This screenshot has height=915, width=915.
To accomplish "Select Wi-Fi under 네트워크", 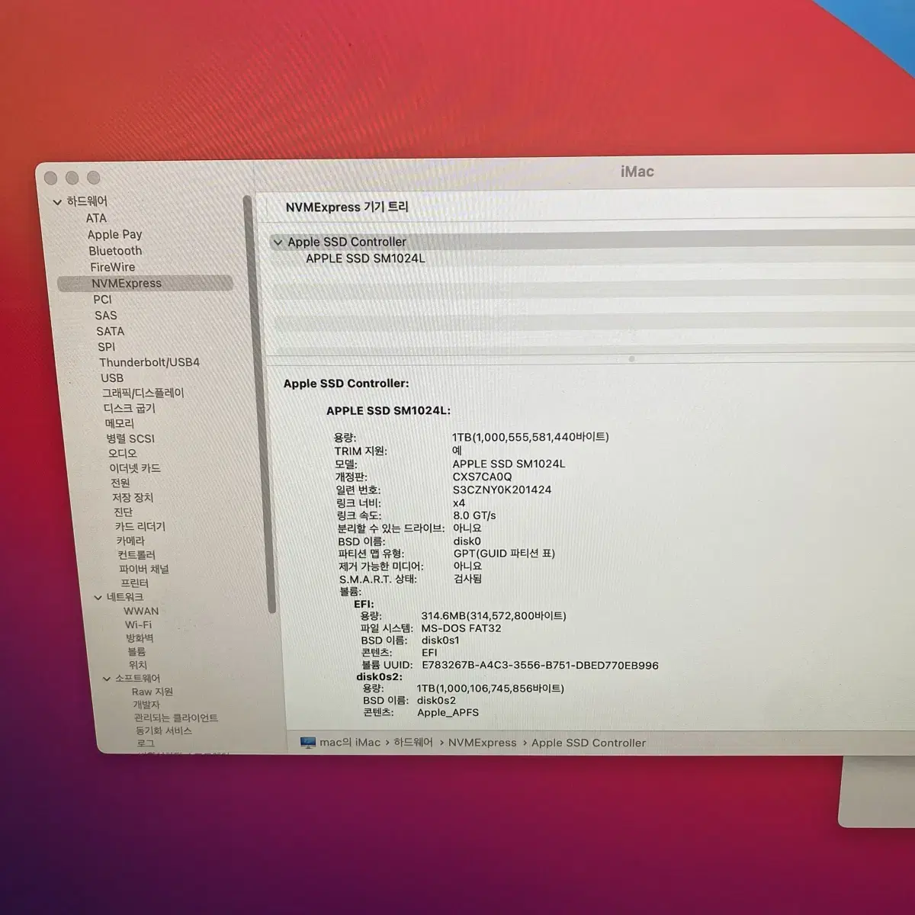I will (x=138, y=625).
